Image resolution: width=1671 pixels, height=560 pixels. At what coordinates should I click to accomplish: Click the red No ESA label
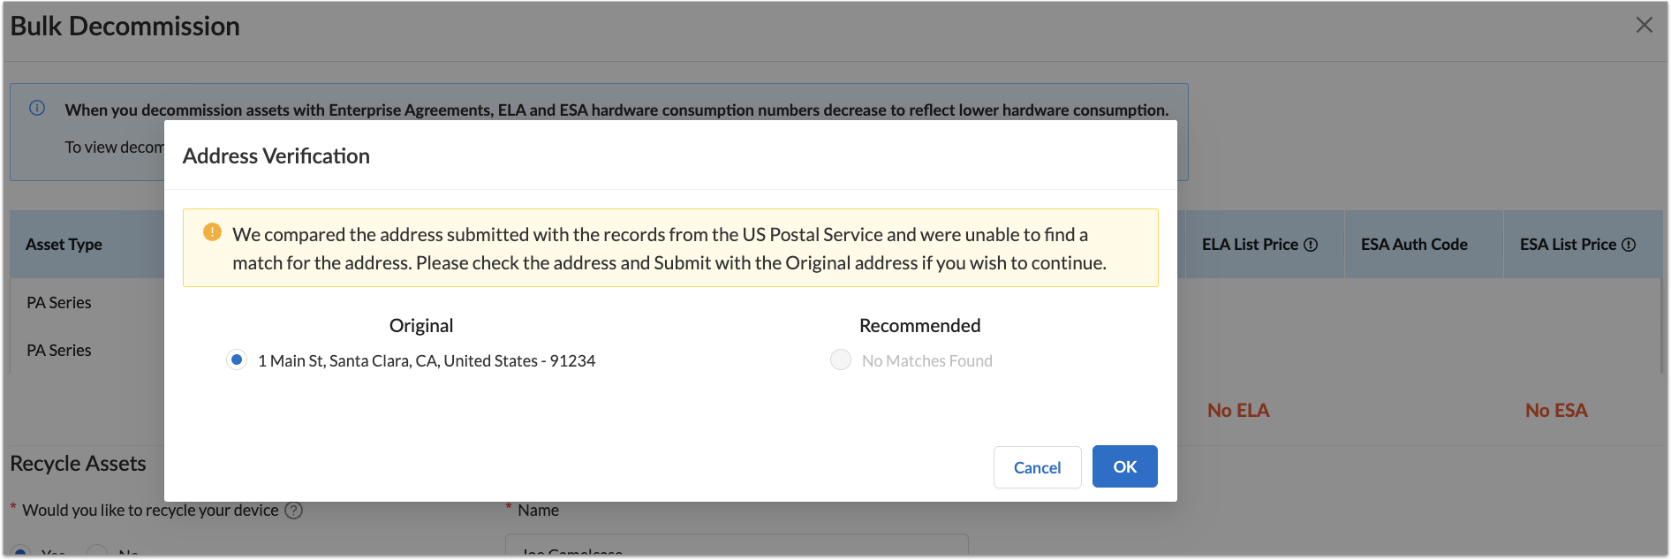pyautogui.click(x=1556, y=411)
